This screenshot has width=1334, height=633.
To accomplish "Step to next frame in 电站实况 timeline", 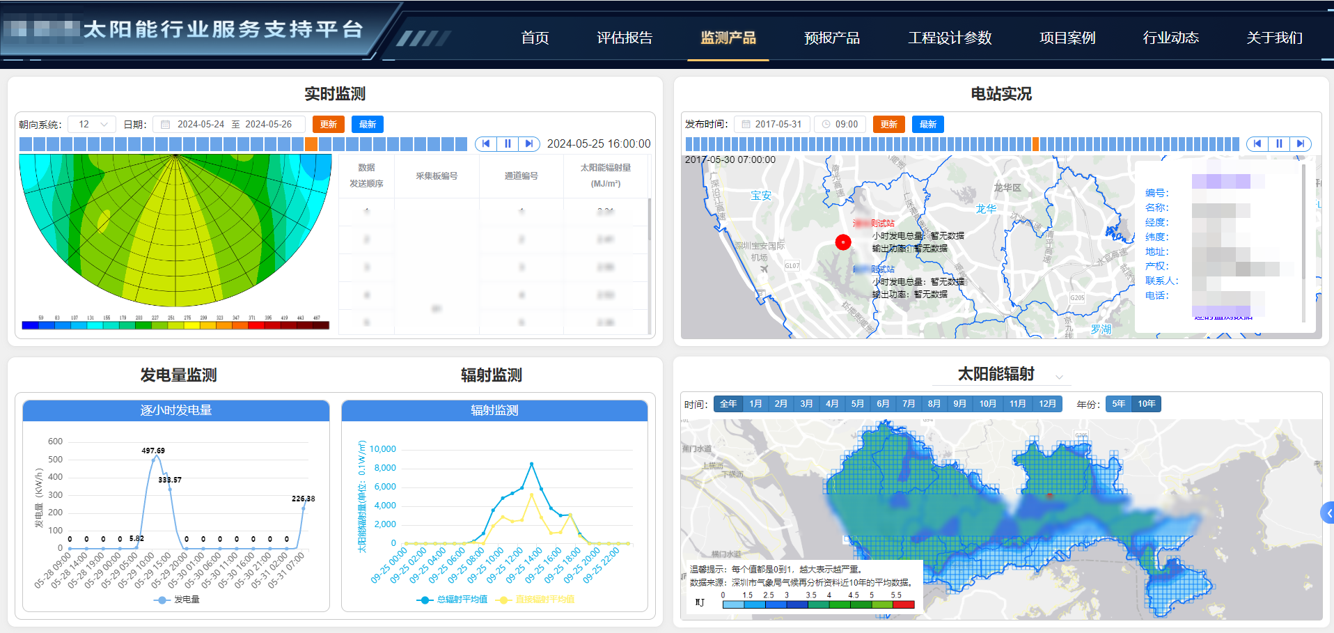I will click(x=1301, y=143).
